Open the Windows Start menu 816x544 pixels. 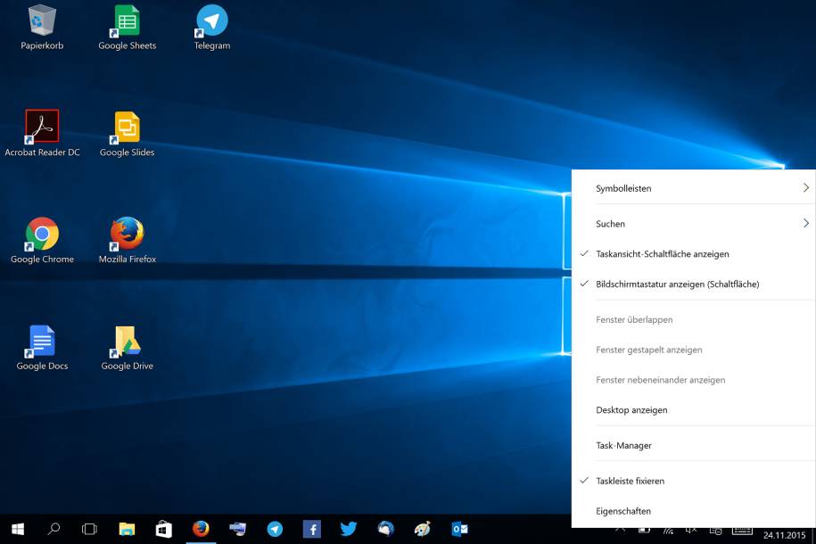pyautogui.click(x=18, y=529)
